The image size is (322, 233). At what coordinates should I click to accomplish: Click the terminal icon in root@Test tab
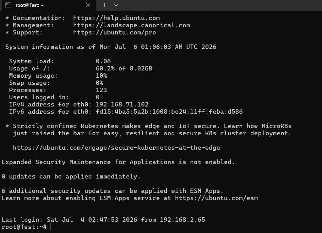coord(8,5)
